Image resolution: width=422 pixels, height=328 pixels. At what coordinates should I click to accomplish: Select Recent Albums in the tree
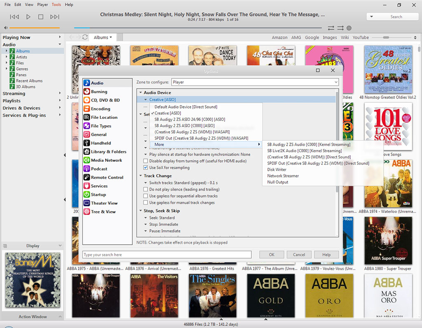point(29,81)
